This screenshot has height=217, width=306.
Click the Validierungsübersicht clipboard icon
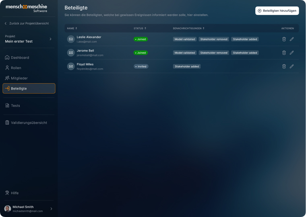click(7, 123)
